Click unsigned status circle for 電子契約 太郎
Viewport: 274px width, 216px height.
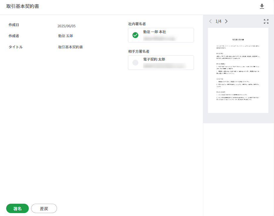pyautogui.click(x=135, y=63)
